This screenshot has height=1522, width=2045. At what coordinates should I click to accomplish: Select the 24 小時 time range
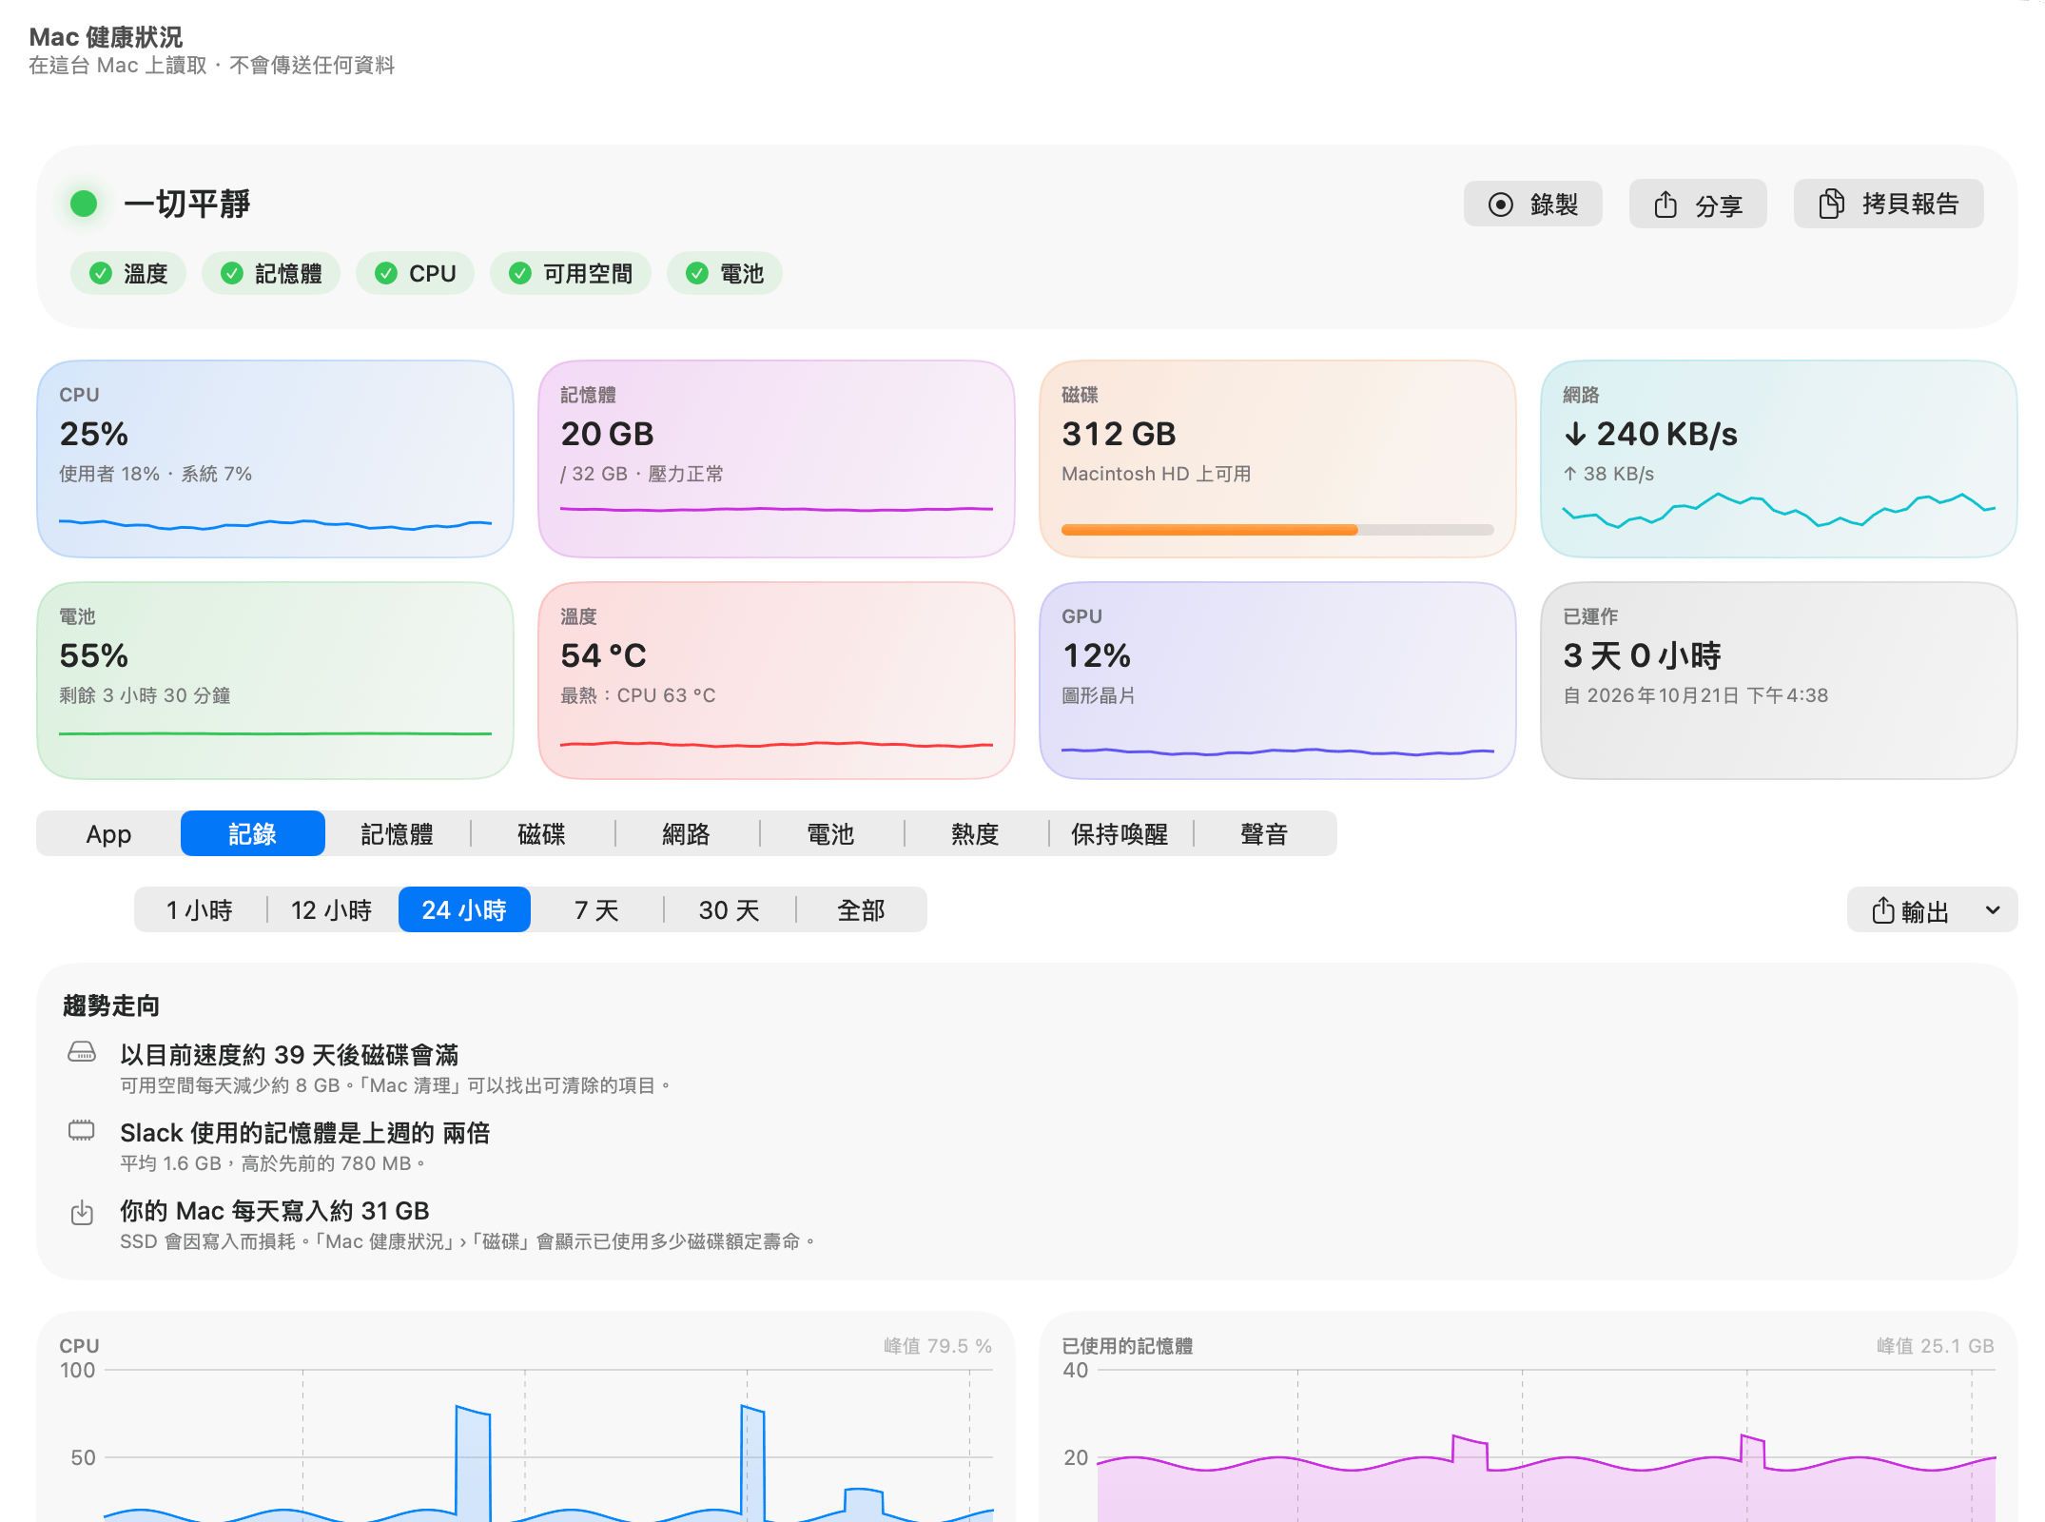click(464, 910)
